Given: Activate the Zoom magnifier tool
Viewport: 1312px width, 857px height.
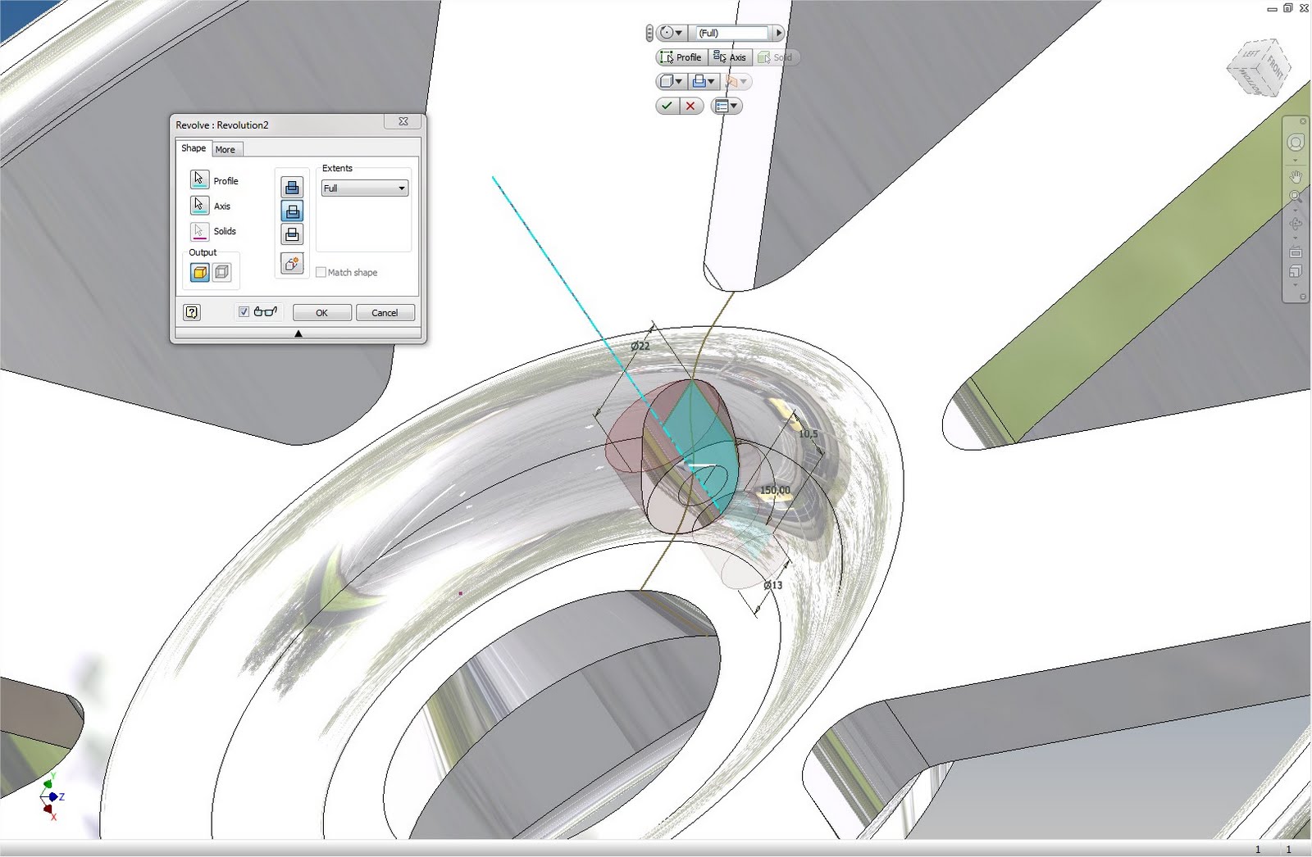Looking at the screenshot, I should (x=1296, y=197).
